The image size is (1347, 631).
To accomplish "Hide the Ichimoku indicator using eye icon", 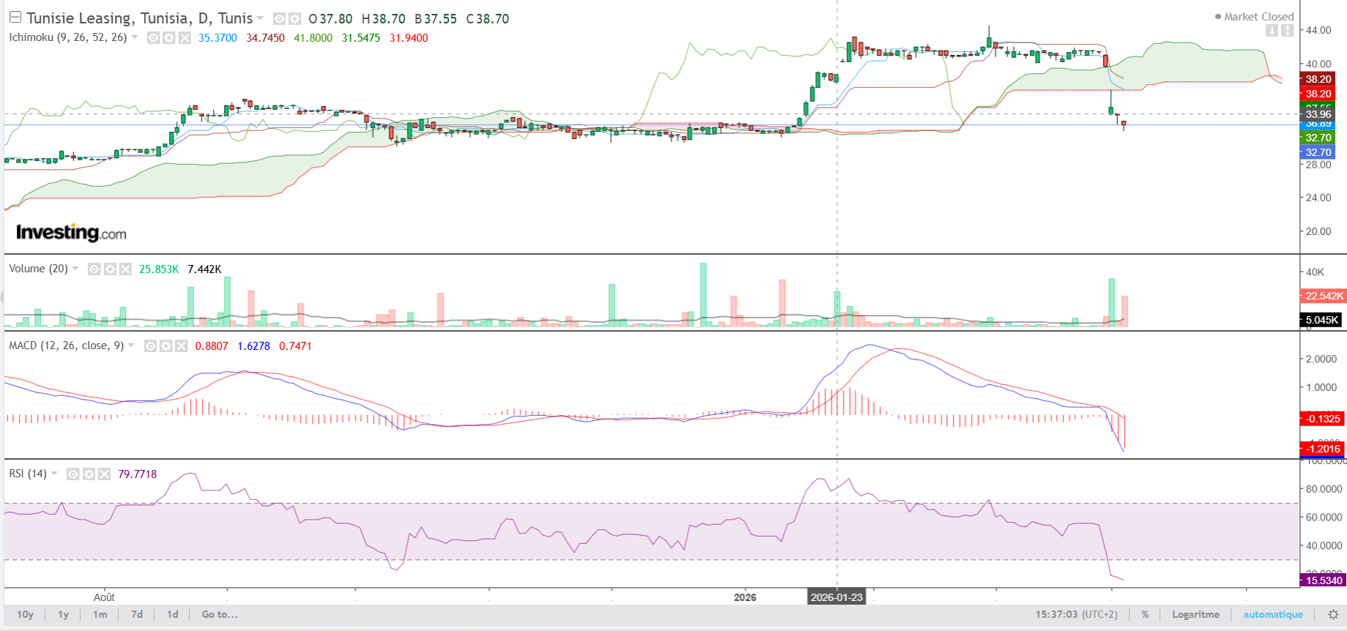I will pyautogui.click(x=154, y=38).
